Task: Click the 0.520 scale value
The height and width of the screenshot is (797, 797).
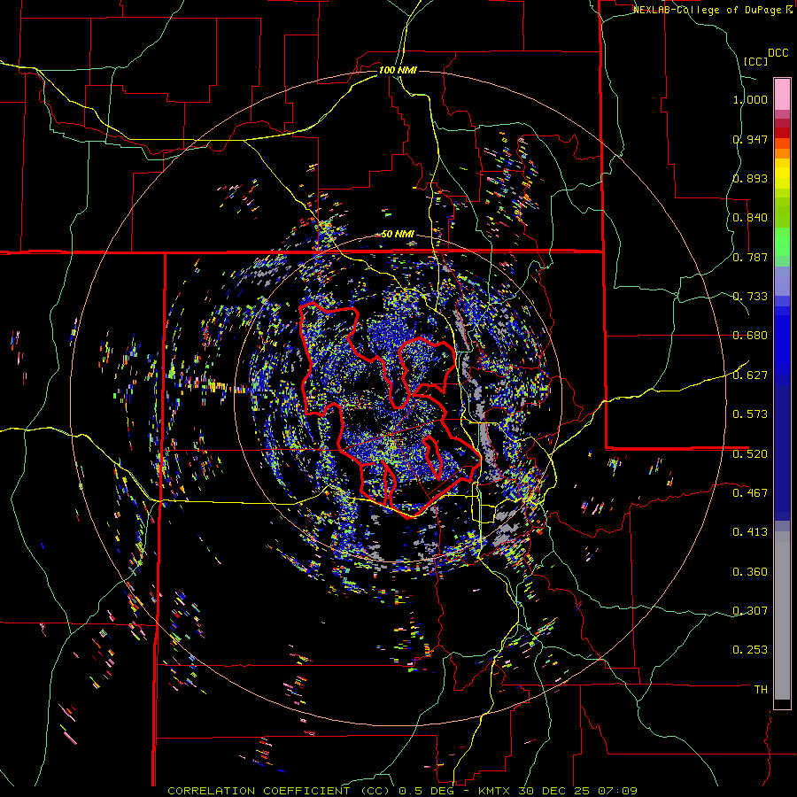Action: 750,453
